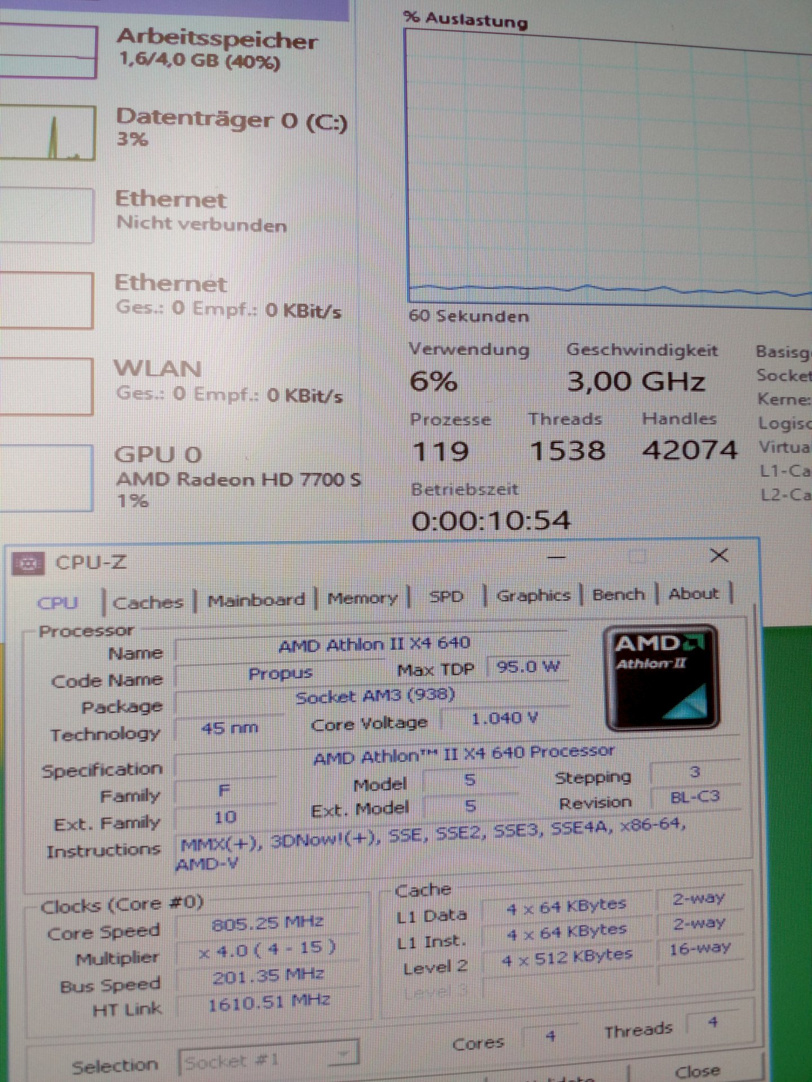Open the SPD tab in CPU-Z
The height and width of the screenshot is (1082, 812).
446,596
